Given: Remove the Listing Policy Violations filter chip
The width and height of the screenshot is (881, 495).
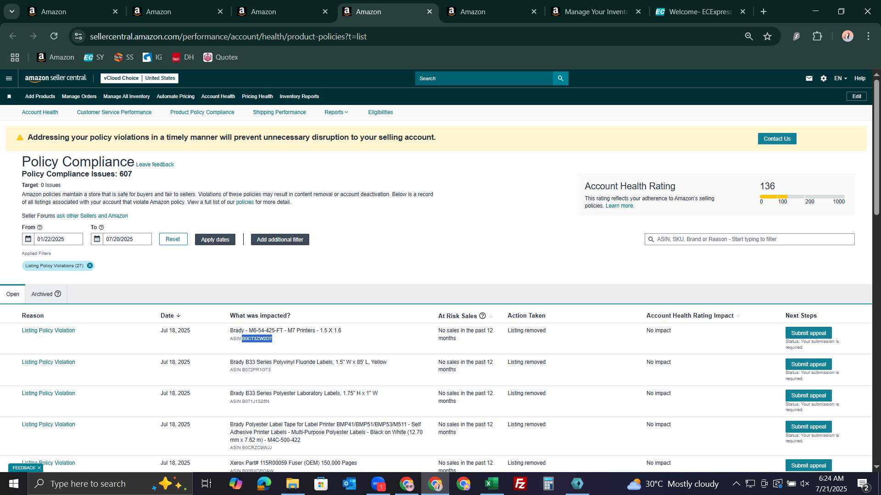Looking at the screenshot, I should 90,266.
